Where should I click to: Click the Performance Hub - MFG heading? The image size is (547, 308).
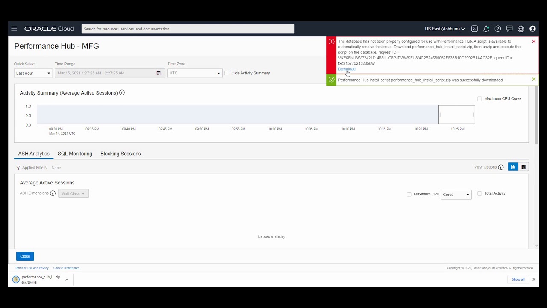pos(57,46)
